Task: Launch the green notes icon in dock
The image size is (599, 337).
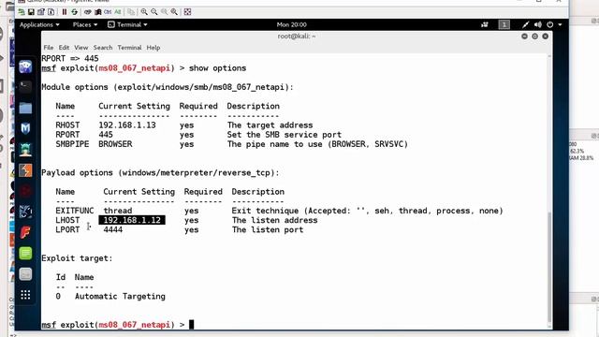Action: pos(25,253)
